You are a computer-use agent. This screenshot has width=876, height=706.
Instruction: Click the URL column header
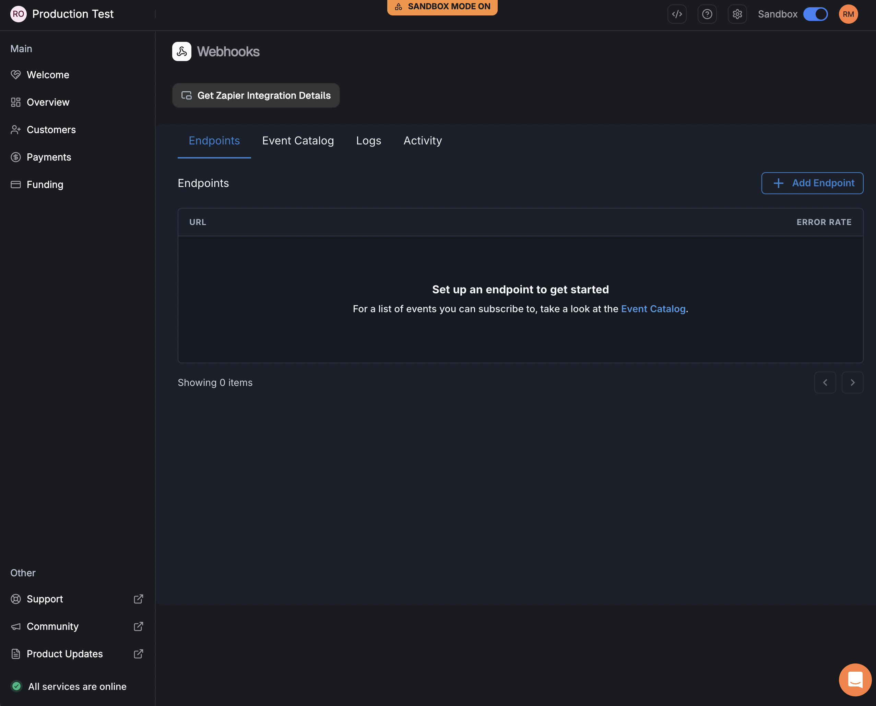click(198, 222)
